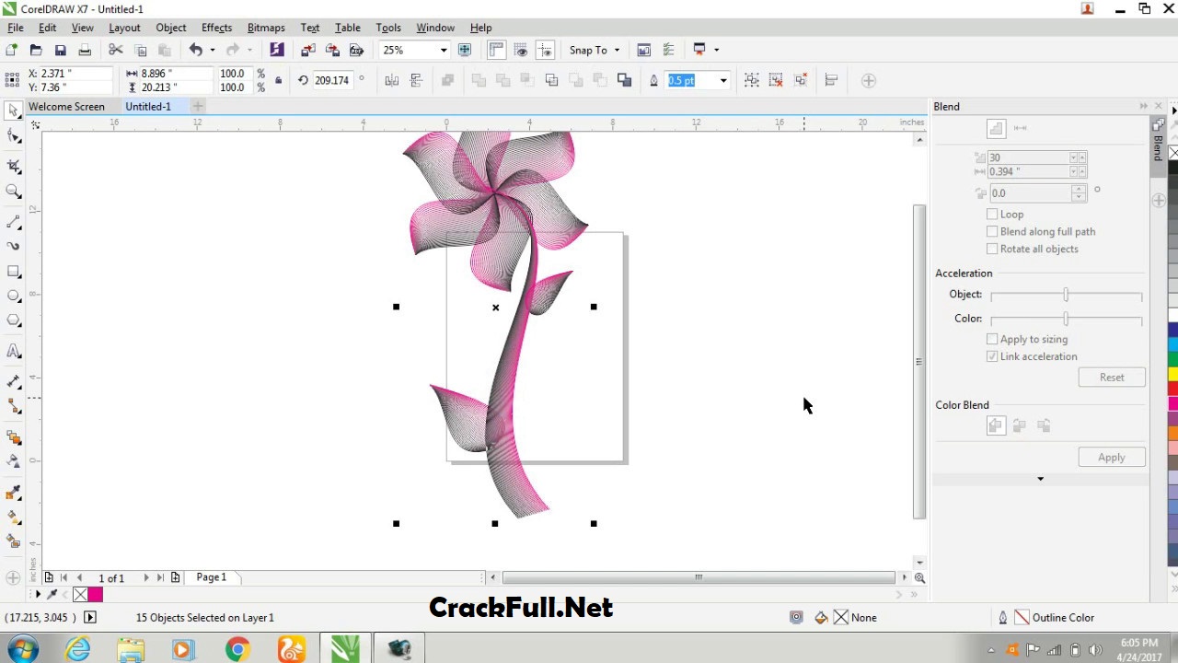Image resolution: width=1178 pixels, height=663 pixels.
Task: Click the Apply button in Blend panel
Action: click(1111, 458)
